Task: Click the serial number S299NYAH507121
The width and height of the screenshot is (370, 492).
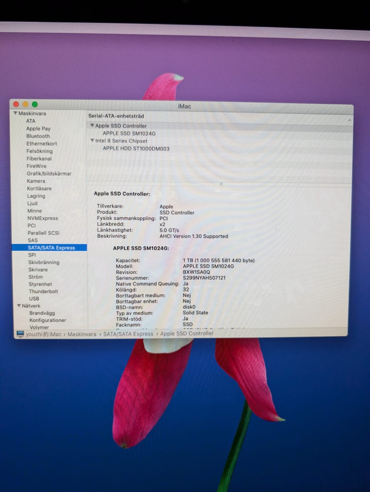Action: pyautogui.click(x=204, y=278)
